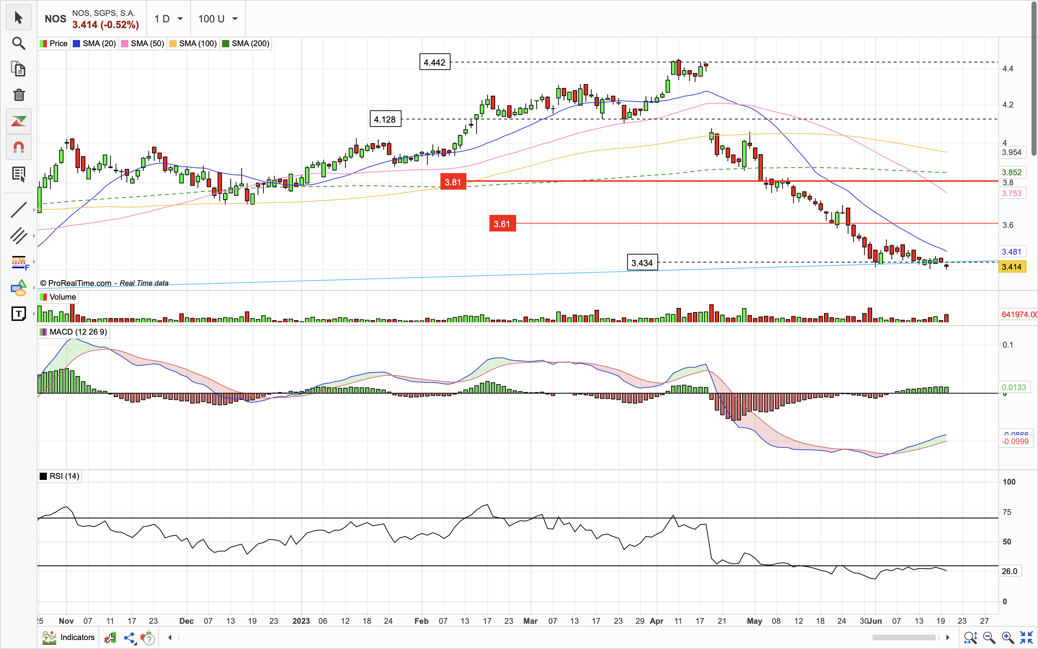Select the trend line drawing tool
The height and width of the screenshot is (649, 1038).
[18, 210]
